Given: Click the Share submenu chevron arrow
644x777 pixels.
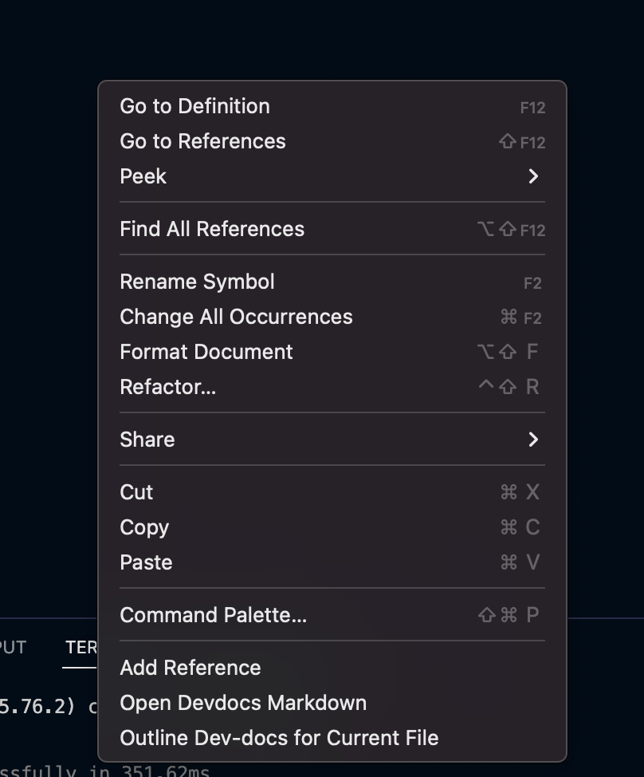Looking at the screenshot, I should (x=533, y=440).
